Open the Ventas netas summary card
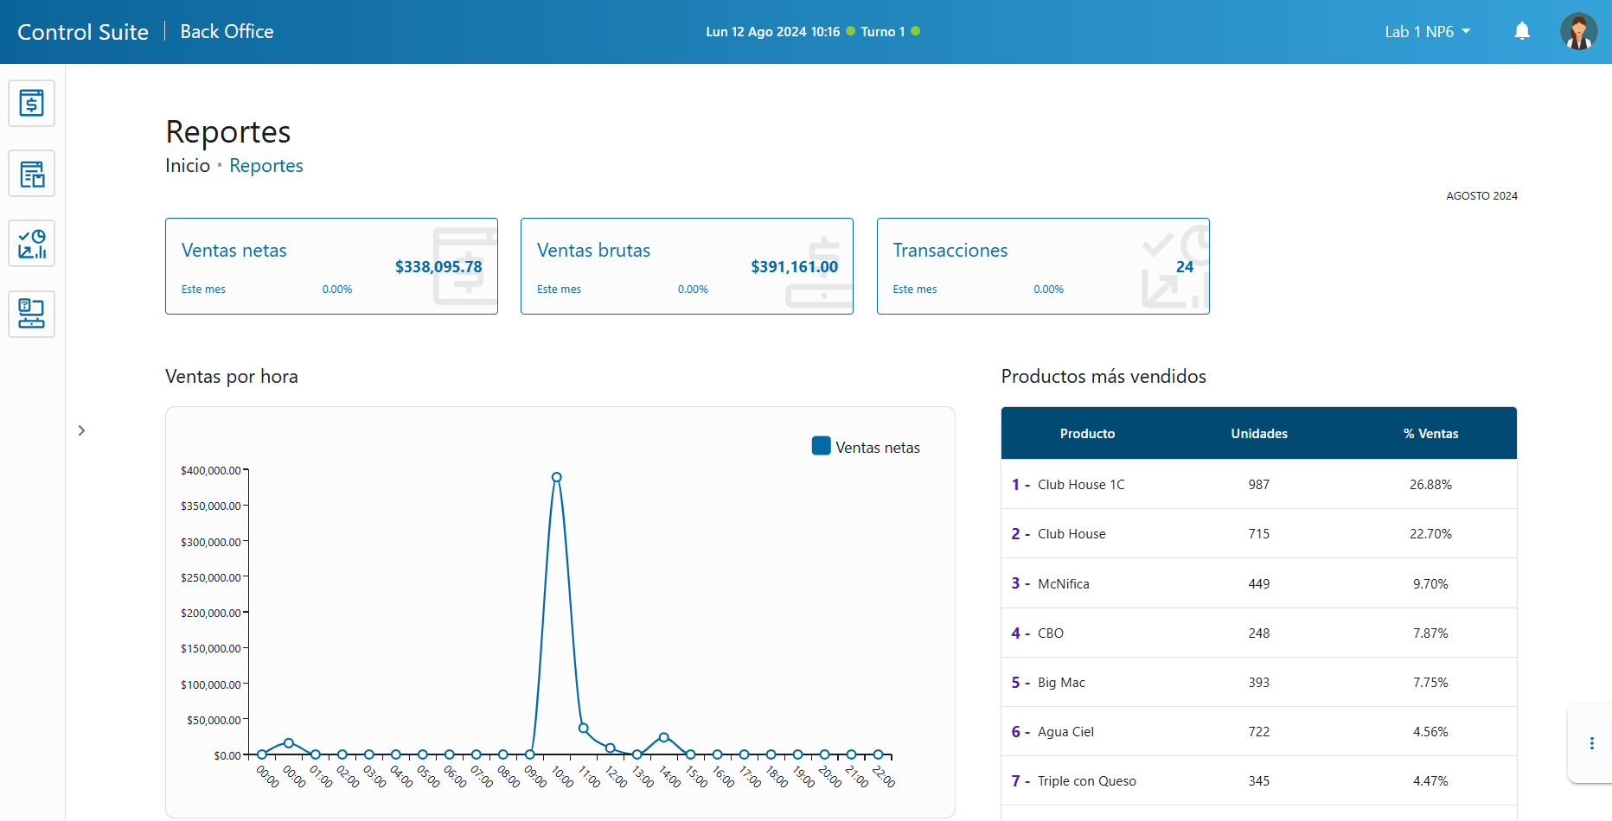 tap(331, 266)
